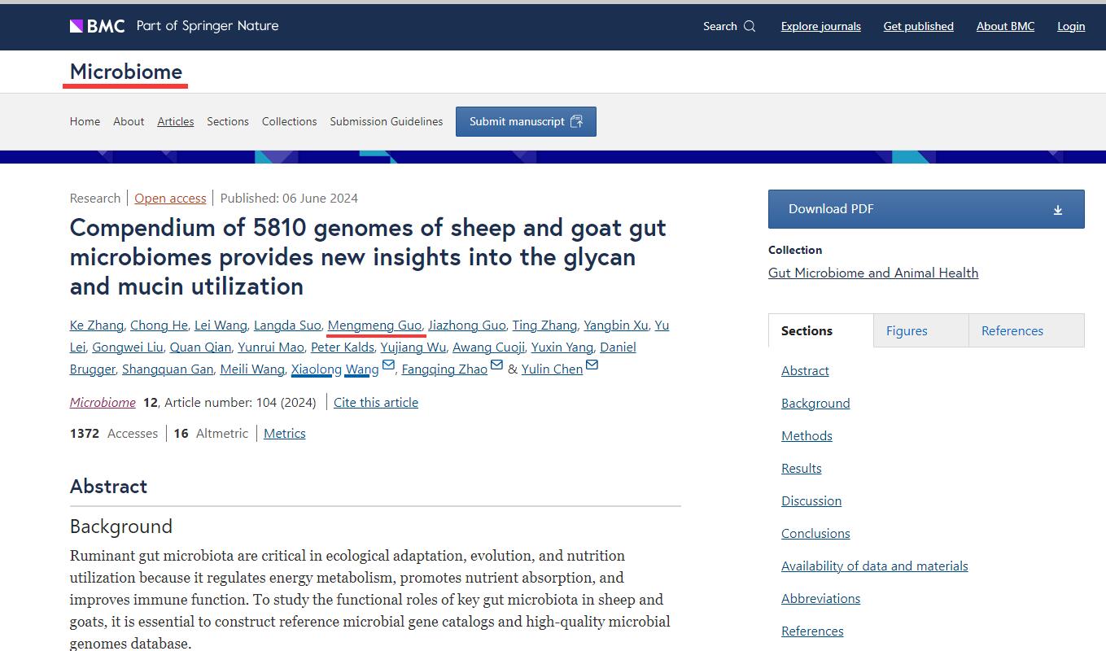Open the Explore journals link
This screenshot has height=651, width=1106.
coord(820,26)
